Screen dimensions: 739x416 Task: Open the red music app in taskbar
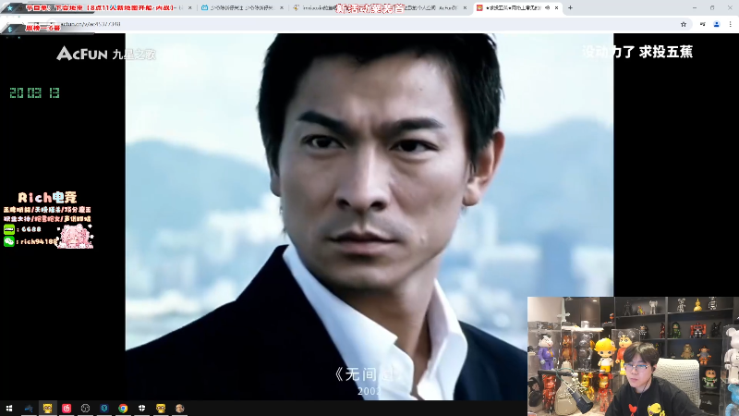click(x=67, y=409)
